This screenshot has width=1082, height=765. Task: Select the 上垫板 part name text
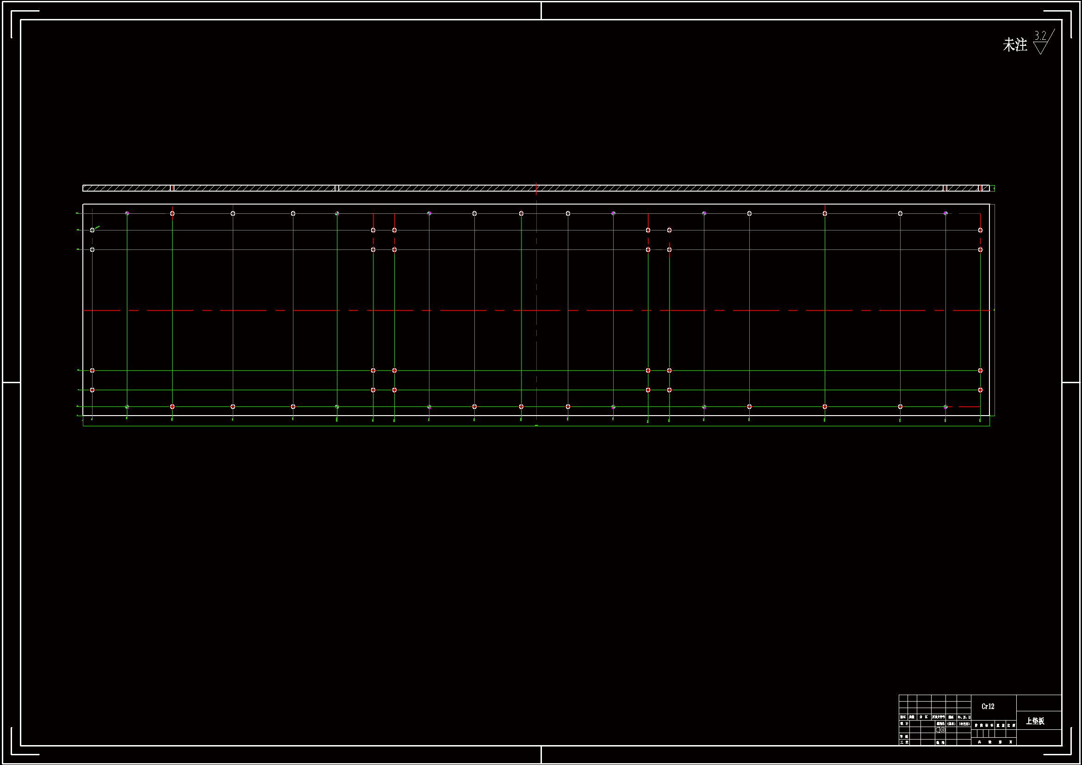point(1035,721)
